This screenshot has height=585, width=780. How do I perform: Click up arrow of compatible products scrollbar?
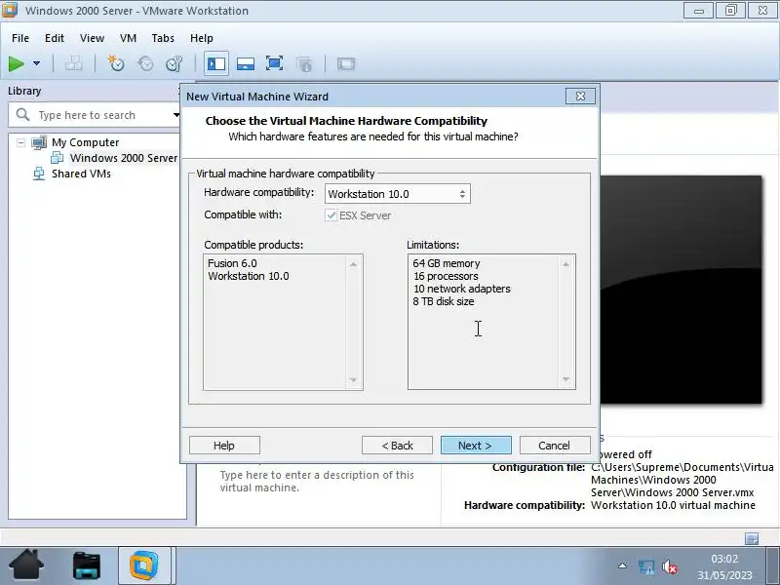tap(353, 264)
